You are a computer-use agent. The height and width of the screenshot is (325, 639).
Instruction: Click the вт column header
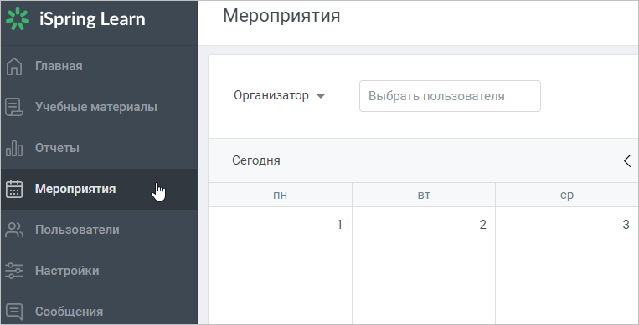(424, 195)
